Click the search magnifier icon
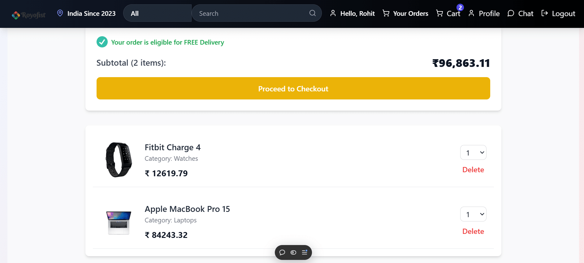Screen dimensions: 584x263 [312, 13]
